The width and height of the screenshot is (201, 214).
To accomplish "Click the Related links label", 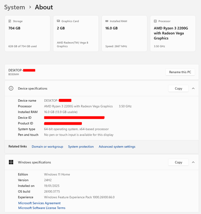I will pyautogui.click(x=18, y=146).
